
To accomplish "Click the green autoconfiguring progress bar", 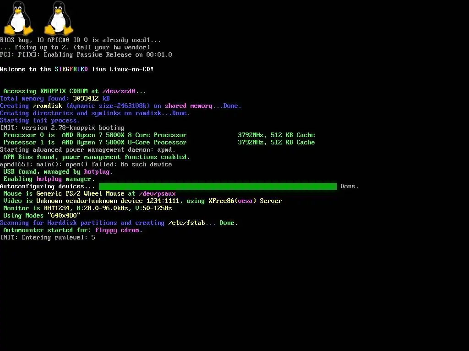I will [218, 186].
